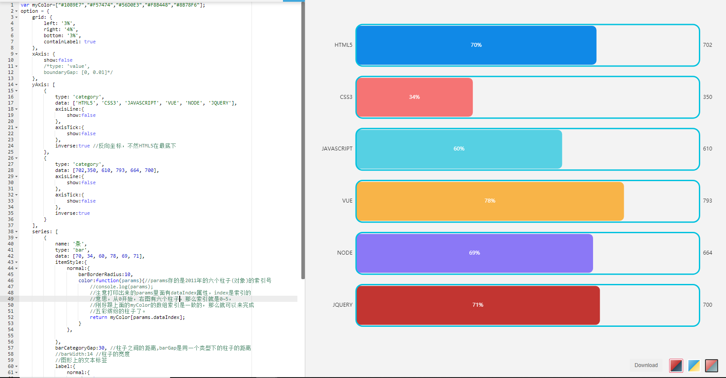Fold the axisTick block at line 32

tap(17, 195)
